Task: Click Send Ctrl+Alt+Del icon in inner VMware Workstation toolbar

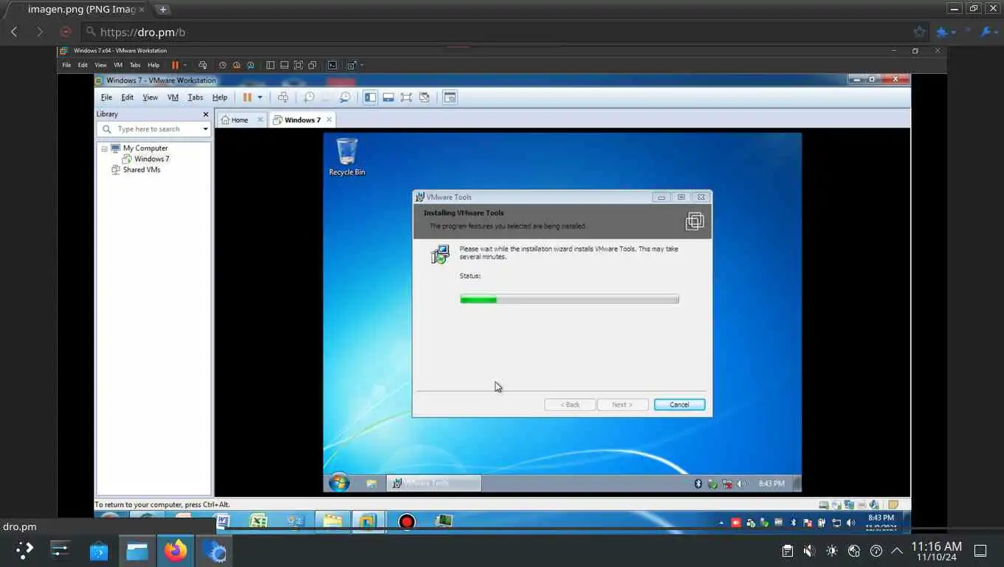Action: (283, 97)
